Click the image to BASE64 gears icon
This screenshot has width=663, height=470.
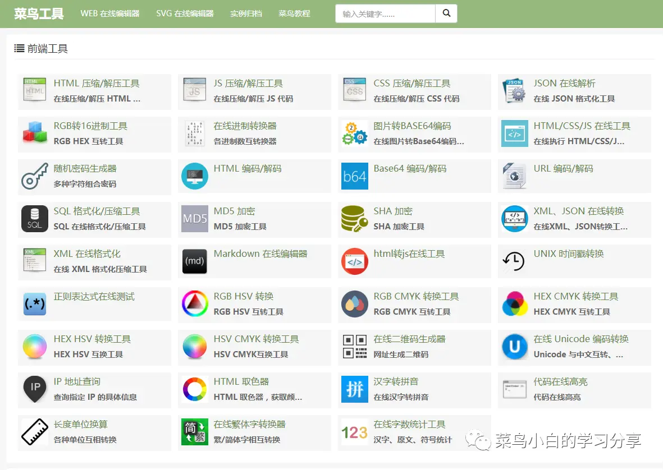tap(354, 133)
